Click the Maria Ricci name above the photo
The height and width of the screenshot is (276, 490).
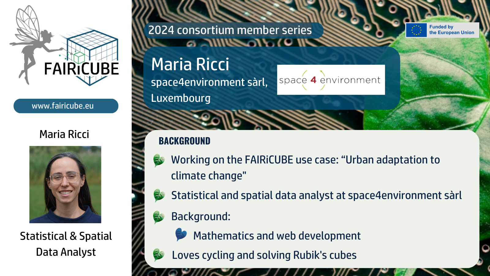tap(64, 134)
